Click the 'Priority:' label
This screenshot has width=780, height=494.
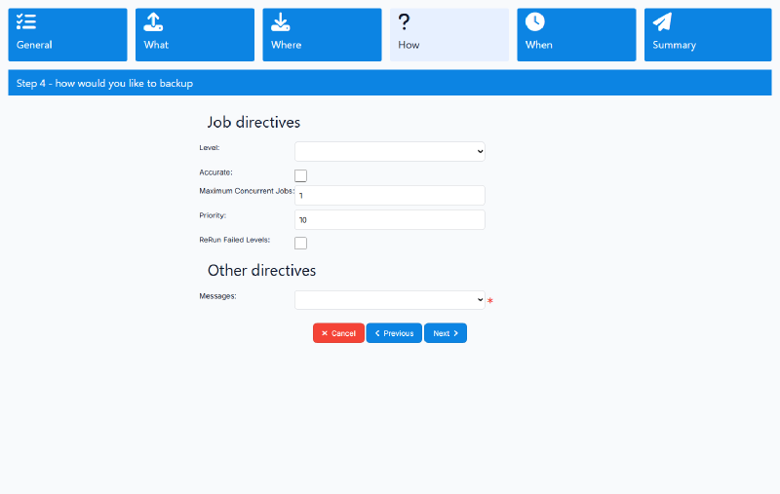click(213, 215)
